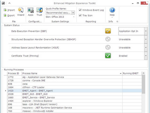
Task: Expand the Help button dropdown arrow
Action: [112, 17]
